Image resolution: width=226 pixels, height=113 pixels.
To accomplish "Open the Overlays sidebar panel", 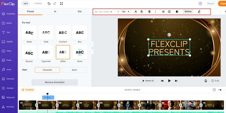I will click(x=8, y=88).
